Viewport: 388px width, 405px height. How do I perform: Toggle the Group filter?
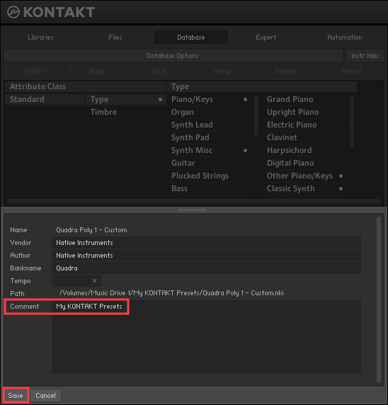coord(222,71)
